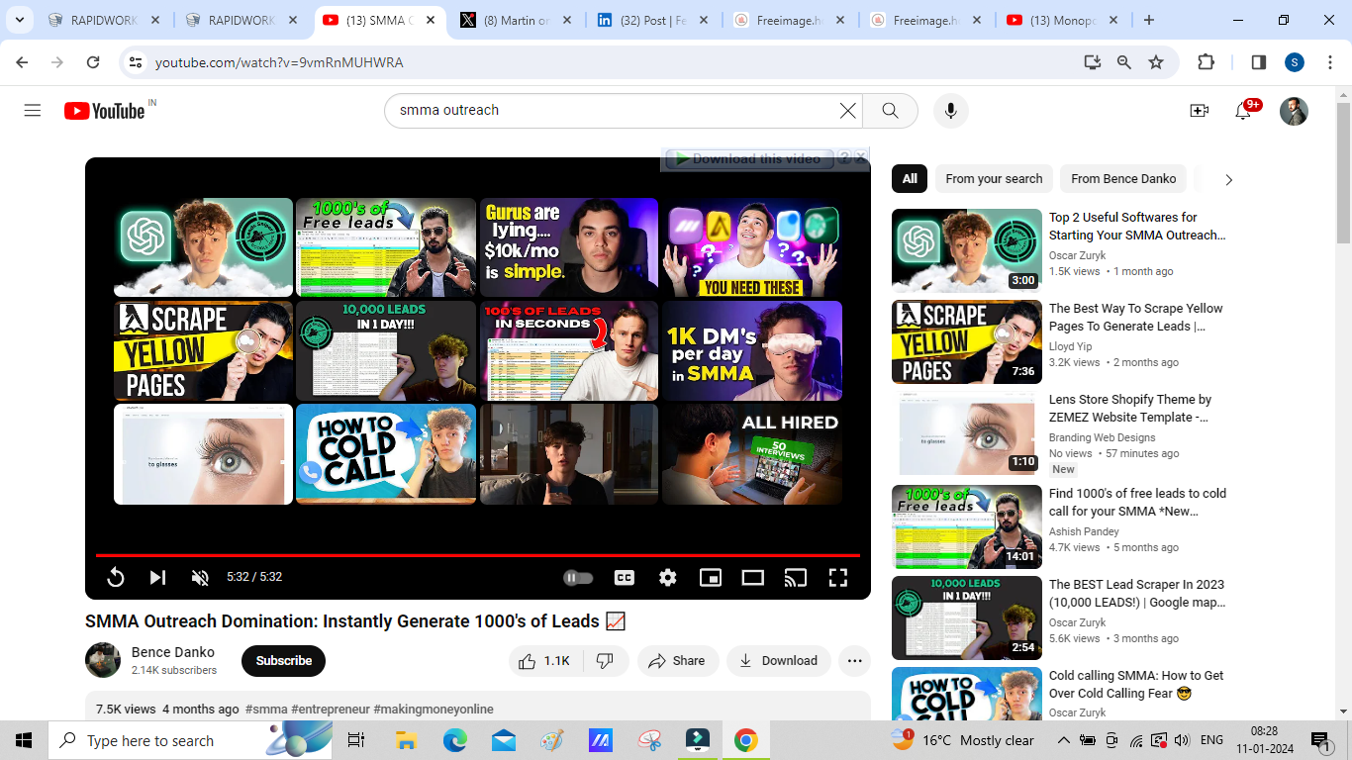Viewport: 1352px width, 760px height.
Task: Open the Bence Danko channel name link
Action: click(x=173, y=652)
